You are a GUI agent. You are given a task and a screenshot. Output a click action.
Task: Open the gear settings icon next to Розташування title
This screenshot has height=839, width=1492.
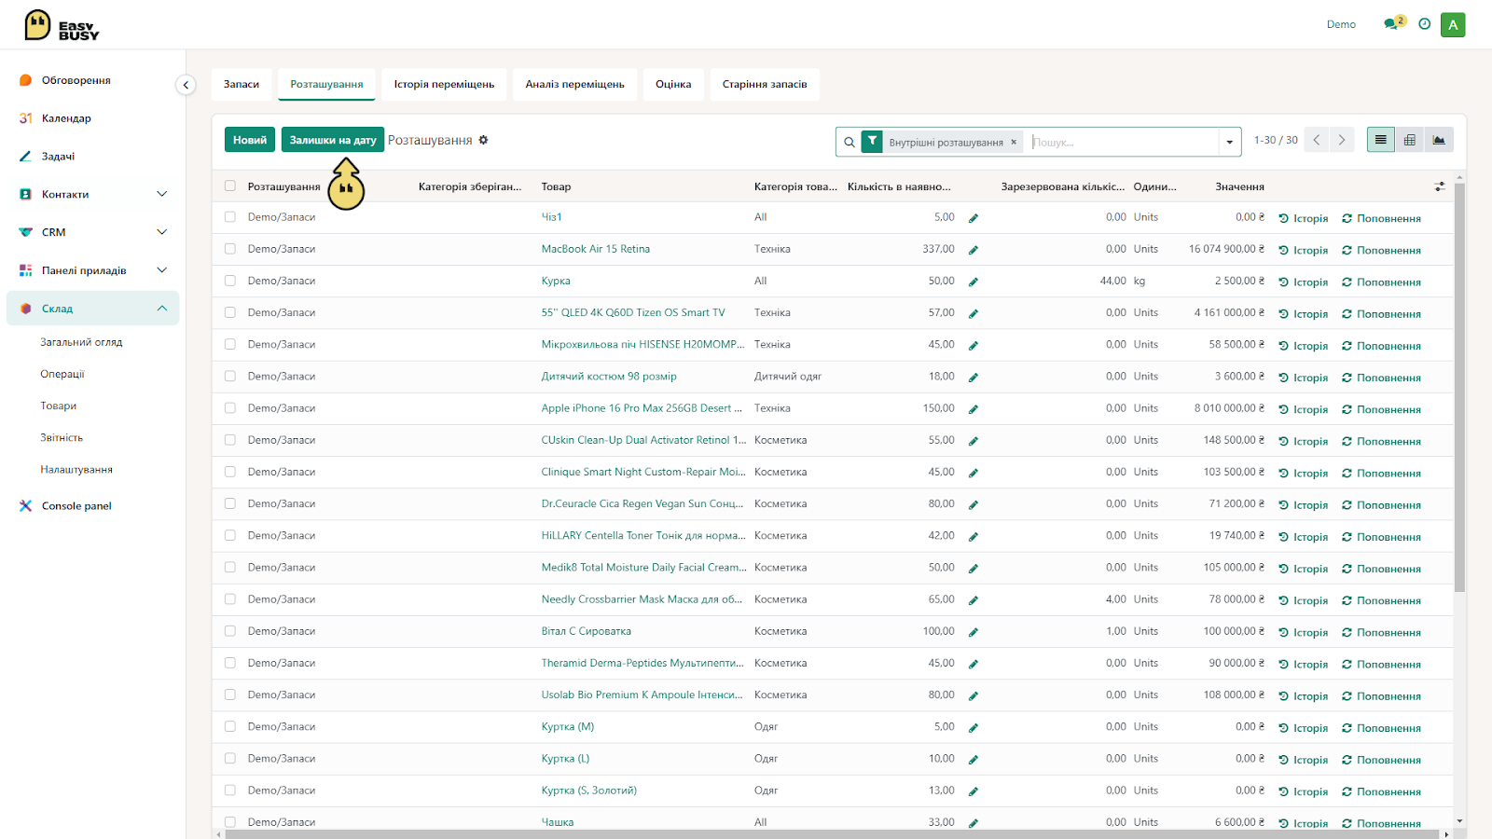click(483, 140)
